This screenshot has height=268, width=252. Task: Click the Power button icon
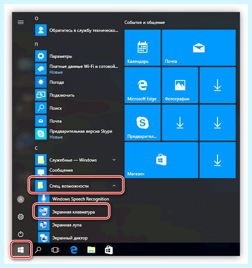click(21, 234)
